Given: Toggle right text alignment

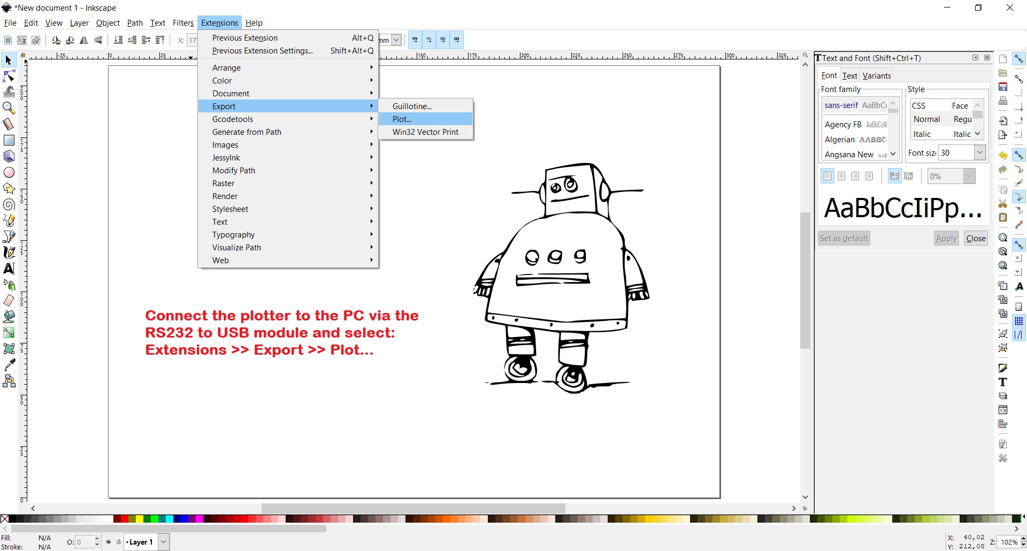Looking at the screenshot, I should click(855, 176).
